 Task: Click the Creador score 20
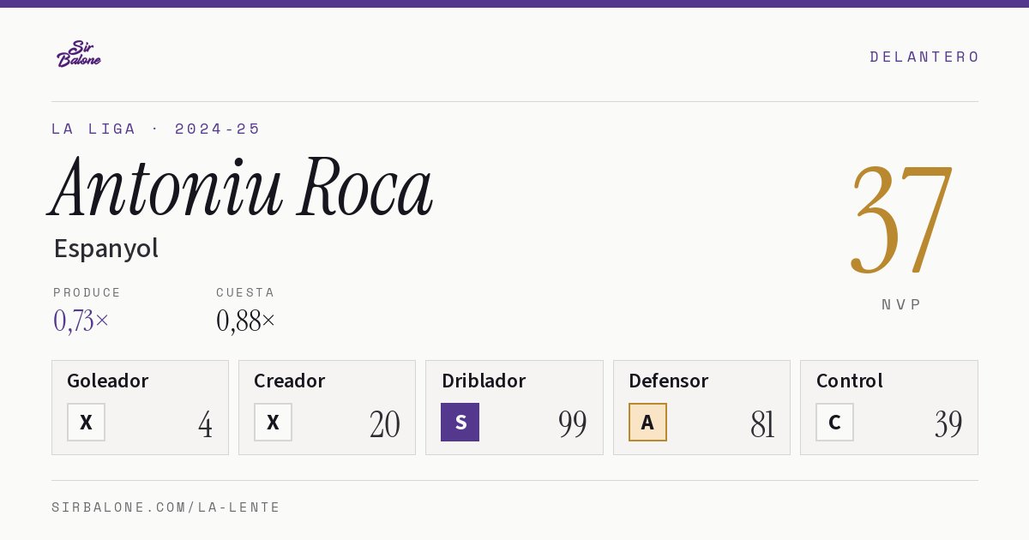(x=385, y=424)
